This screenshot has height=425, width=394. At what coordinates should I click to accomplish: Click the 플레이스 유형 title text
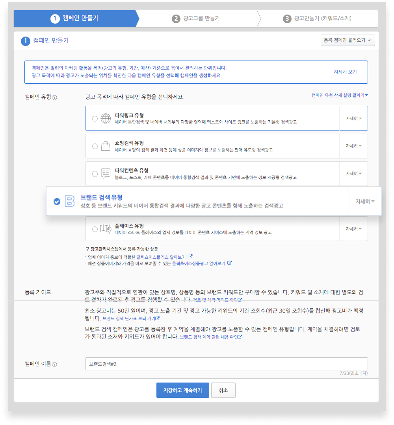pyautogui.click(x=129, y=226)
